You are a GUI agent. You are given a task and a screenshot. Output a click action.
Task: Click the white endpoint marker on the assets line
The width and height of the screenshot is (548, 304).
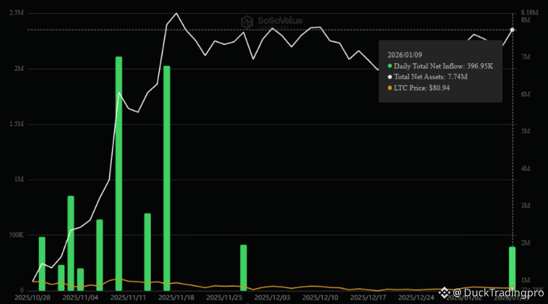tap(512, 30)
